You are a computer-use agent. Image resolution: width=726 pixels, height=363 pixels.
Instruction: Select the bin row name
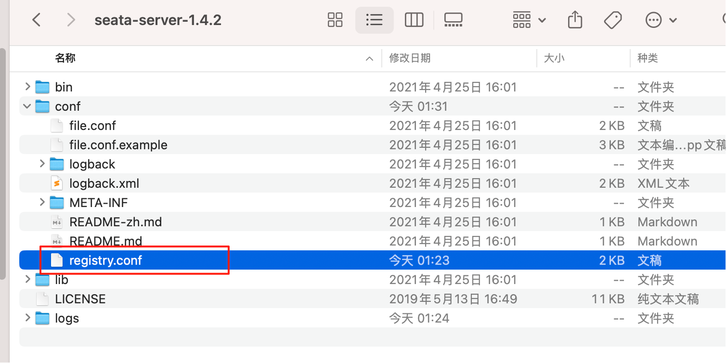[64, 87]
